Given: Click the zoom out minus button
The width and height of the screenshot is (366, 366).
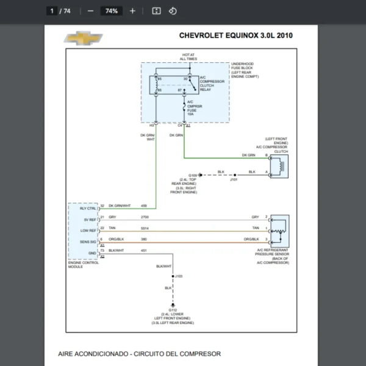Looking at the screenshot, I should tap(91, 11).
